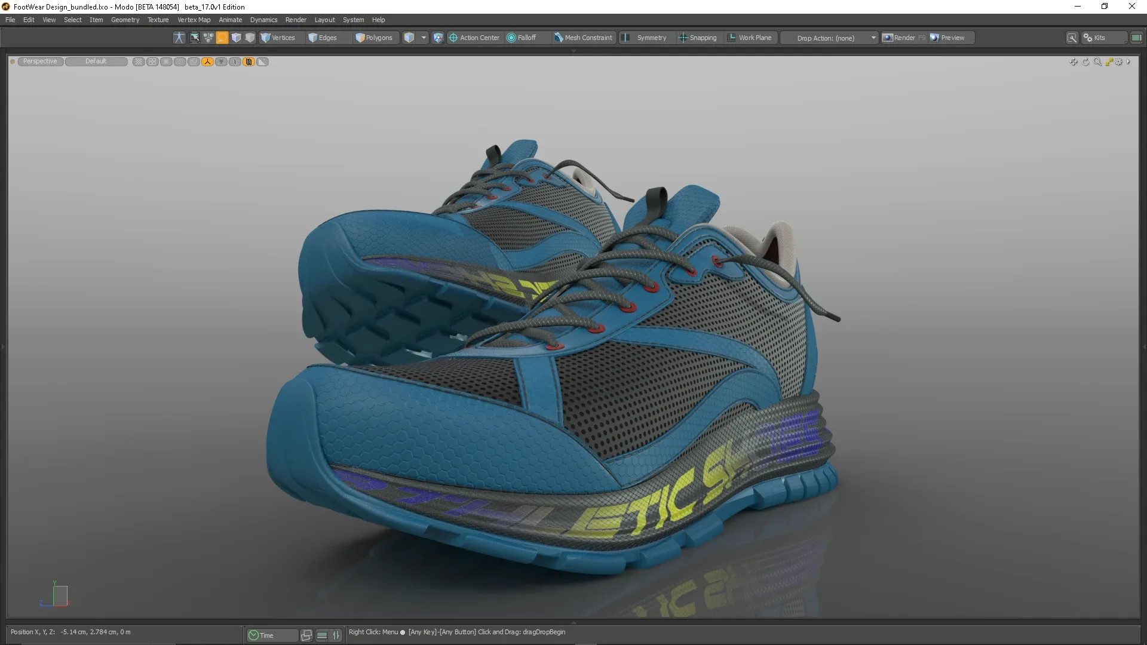The height and width of the screenshot is (645, 1147).
Task: Click the clock icon beside Time
Action: coord(253,635)
